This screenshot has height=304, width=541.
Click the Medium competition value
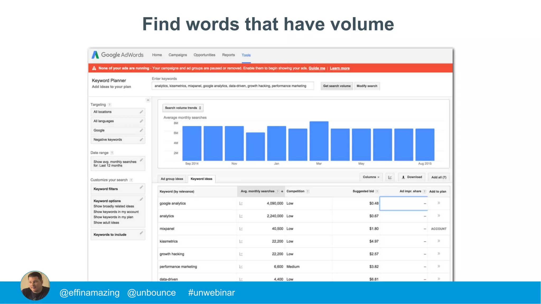[293, 267]
